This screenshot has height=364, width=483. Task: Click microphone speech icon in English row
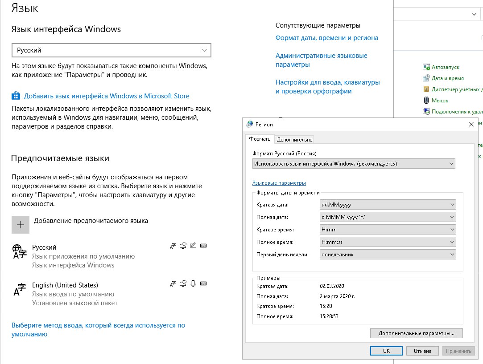point(193,283)
